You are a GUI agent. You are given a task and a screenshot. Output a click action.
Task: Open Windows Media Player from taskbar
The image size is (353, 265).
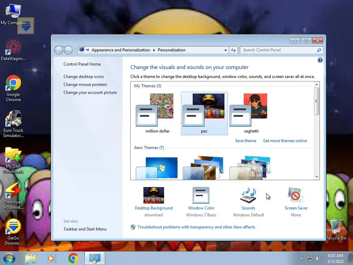52,258
